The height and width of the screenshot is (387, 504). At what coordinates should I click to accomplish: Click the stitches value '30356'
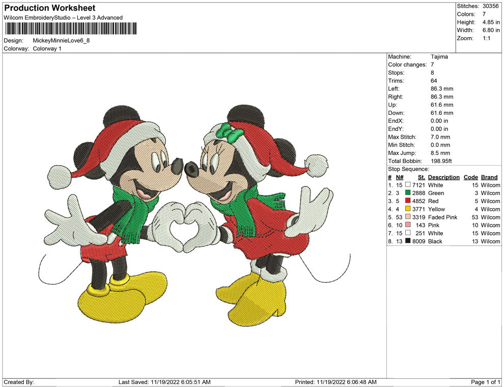(490, 6)
